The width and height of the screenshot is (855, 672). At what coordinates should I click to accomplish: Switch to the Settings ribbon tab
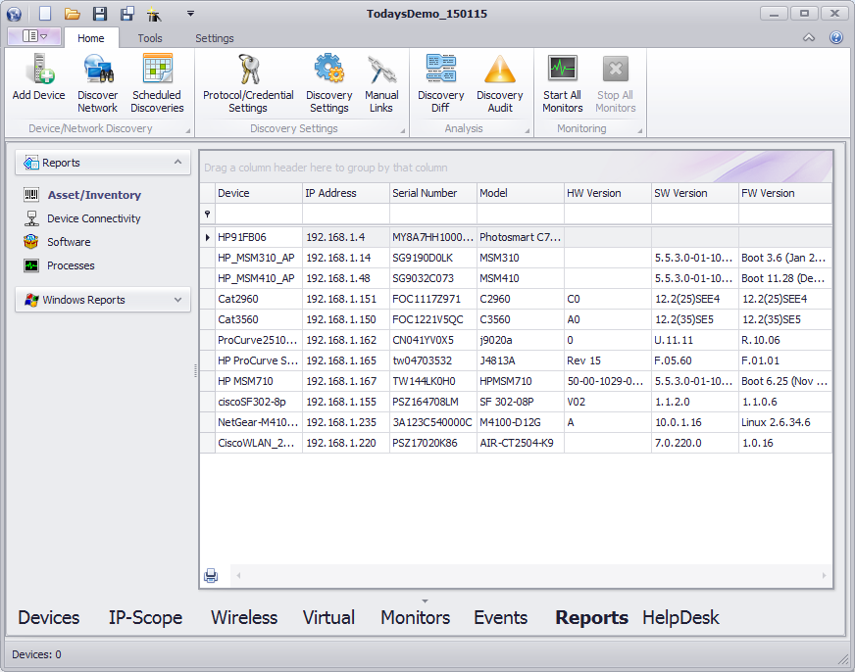point(215,38)
